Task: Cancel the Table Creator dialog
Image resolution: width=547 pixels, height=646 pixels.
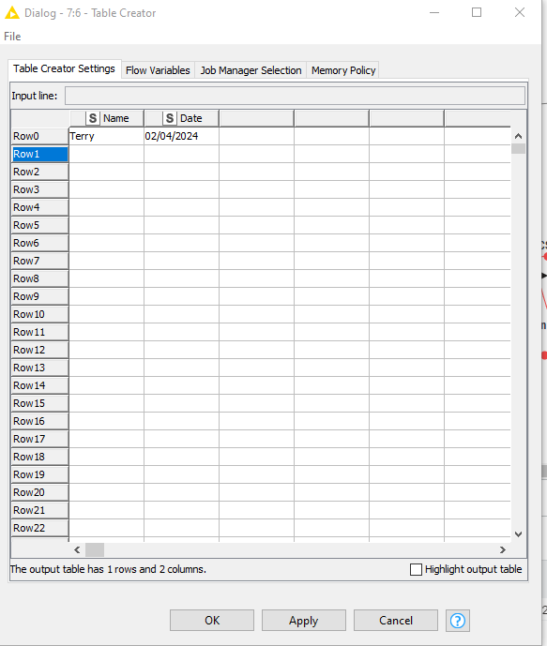Action: (396, 621)
